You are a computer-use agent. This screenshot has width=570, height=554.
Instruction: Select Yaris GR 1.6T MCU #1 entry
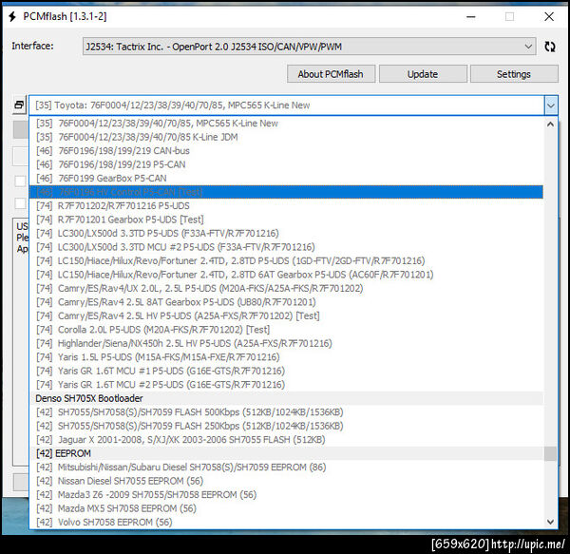click(x=286, y=371)
